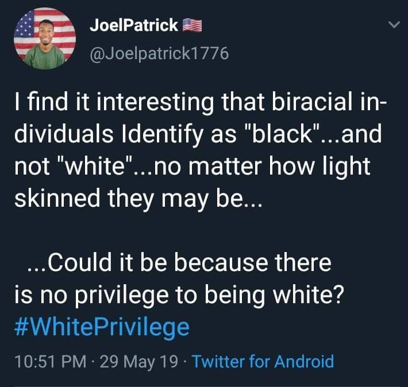Click the "skinned they may be..." line
The width and height of the screenshot is (408, 387).
pyautogui.click(x=138, y=199)
